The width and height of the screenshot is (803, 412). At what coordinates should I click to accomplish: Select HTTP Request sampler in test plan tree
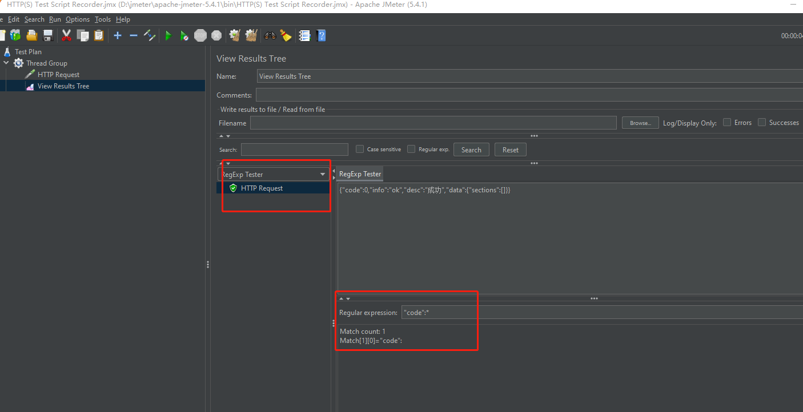coord(58,75)
